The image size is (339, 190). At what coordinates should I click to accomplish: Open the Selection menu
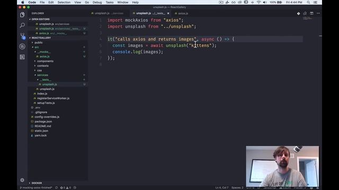(x=64, y=2)
